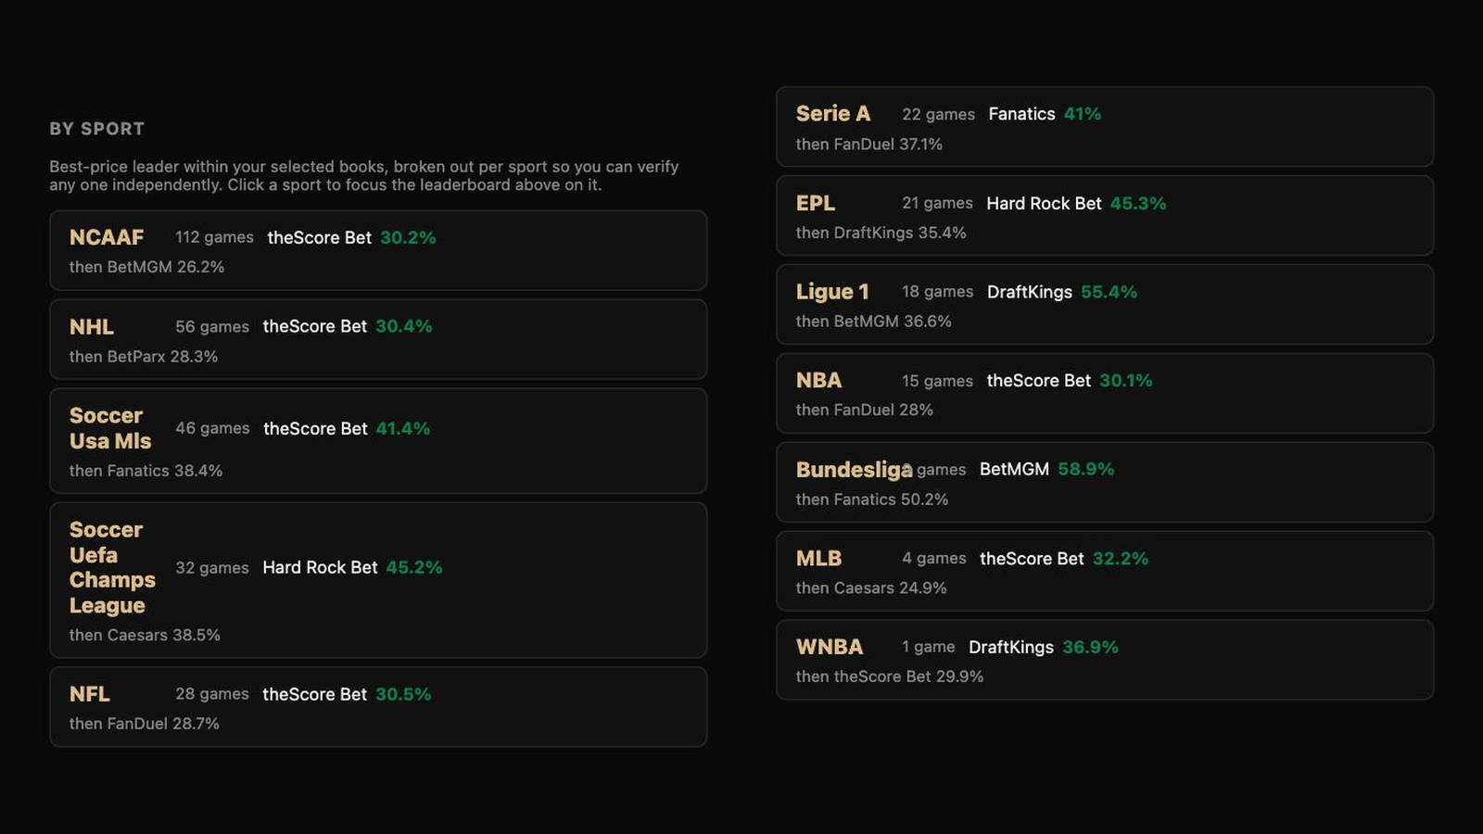Open the MLB sport card
Viewport: 1483px width, 834px height.
1105,571
